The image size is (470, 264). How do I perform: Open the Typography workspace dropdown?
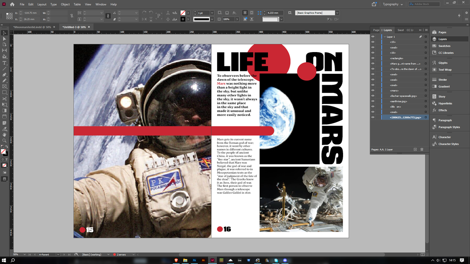point(393,4)
